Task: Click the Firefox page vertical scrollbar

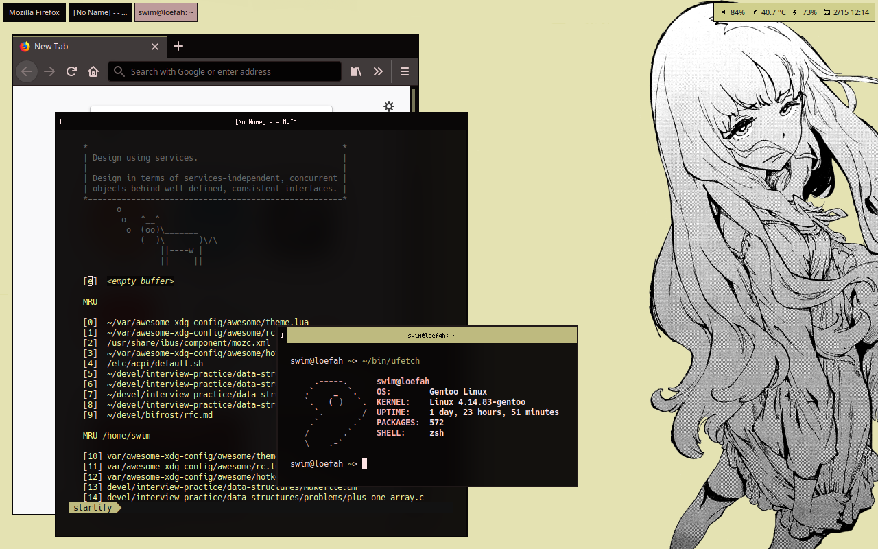Action: 414,100
